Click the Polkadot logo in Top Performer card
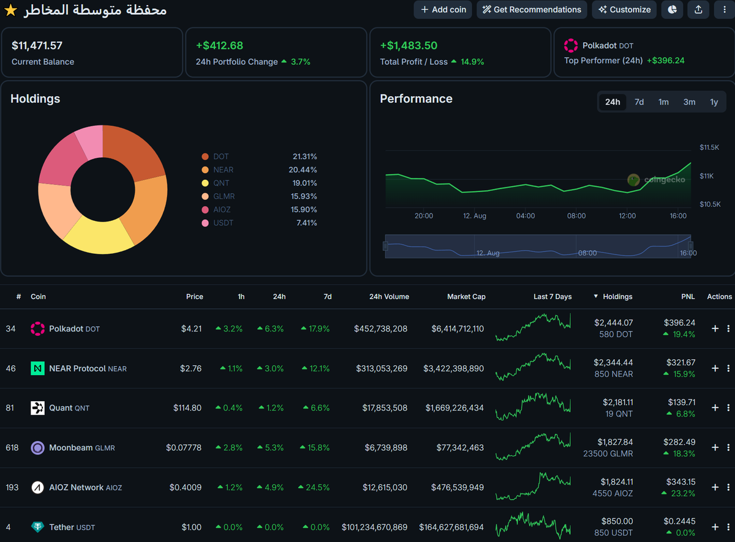Image resolution: width=735 pixels, height=542 pixels. pyautogui.click(x=571, y=45)
